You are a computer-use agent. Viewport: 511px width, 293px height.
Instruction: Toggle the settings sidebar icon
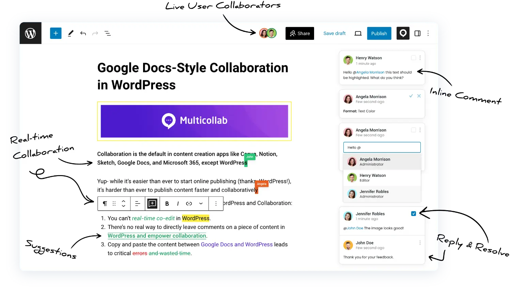pyautogui.click(x=417, y=33)
